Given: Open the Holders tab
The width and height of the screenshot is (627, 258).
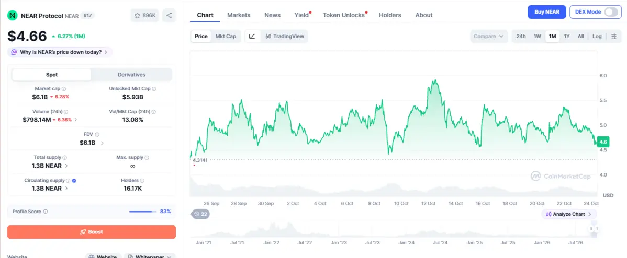Looking at the screenshot, I should coord(390,15).
